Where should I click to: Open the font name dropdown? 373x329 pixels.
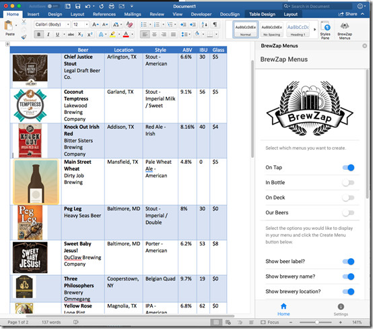coord(68,24)
